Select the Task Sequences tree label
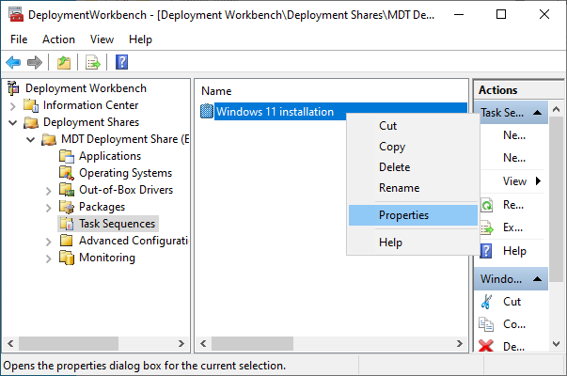The width and height of the screenshot is (567, 376). [x=117, y=224]
